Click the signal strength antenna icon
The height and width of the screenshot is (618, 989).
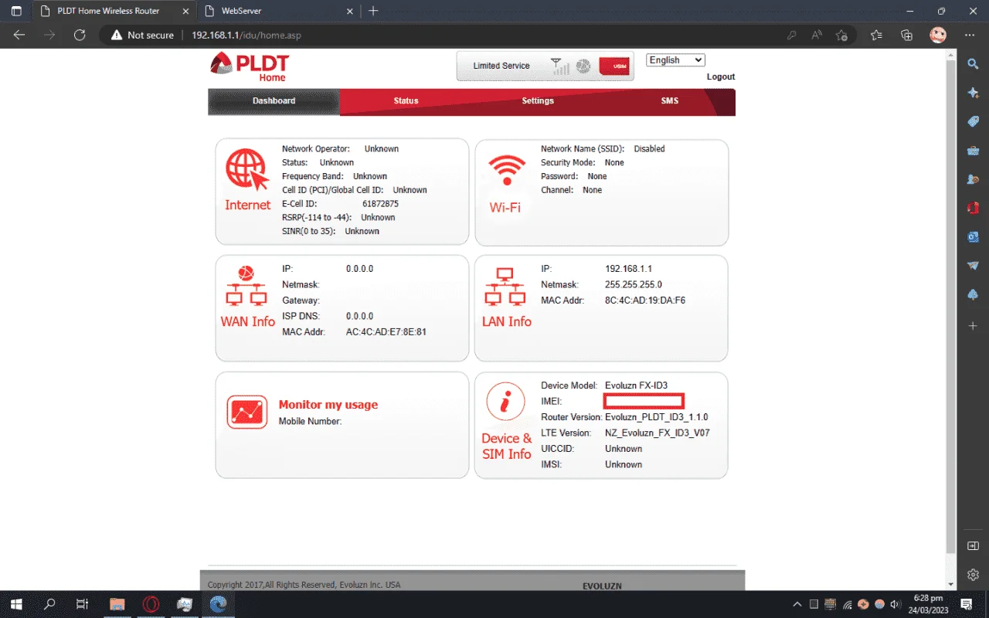(x=560, y=66)
